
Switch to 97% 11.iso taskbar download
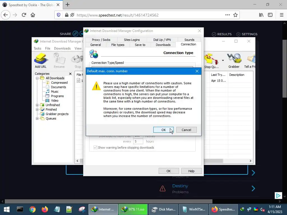click(133, 209)
